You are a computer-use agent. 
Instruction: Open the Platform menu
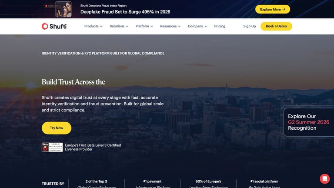[x=144, y=26]
